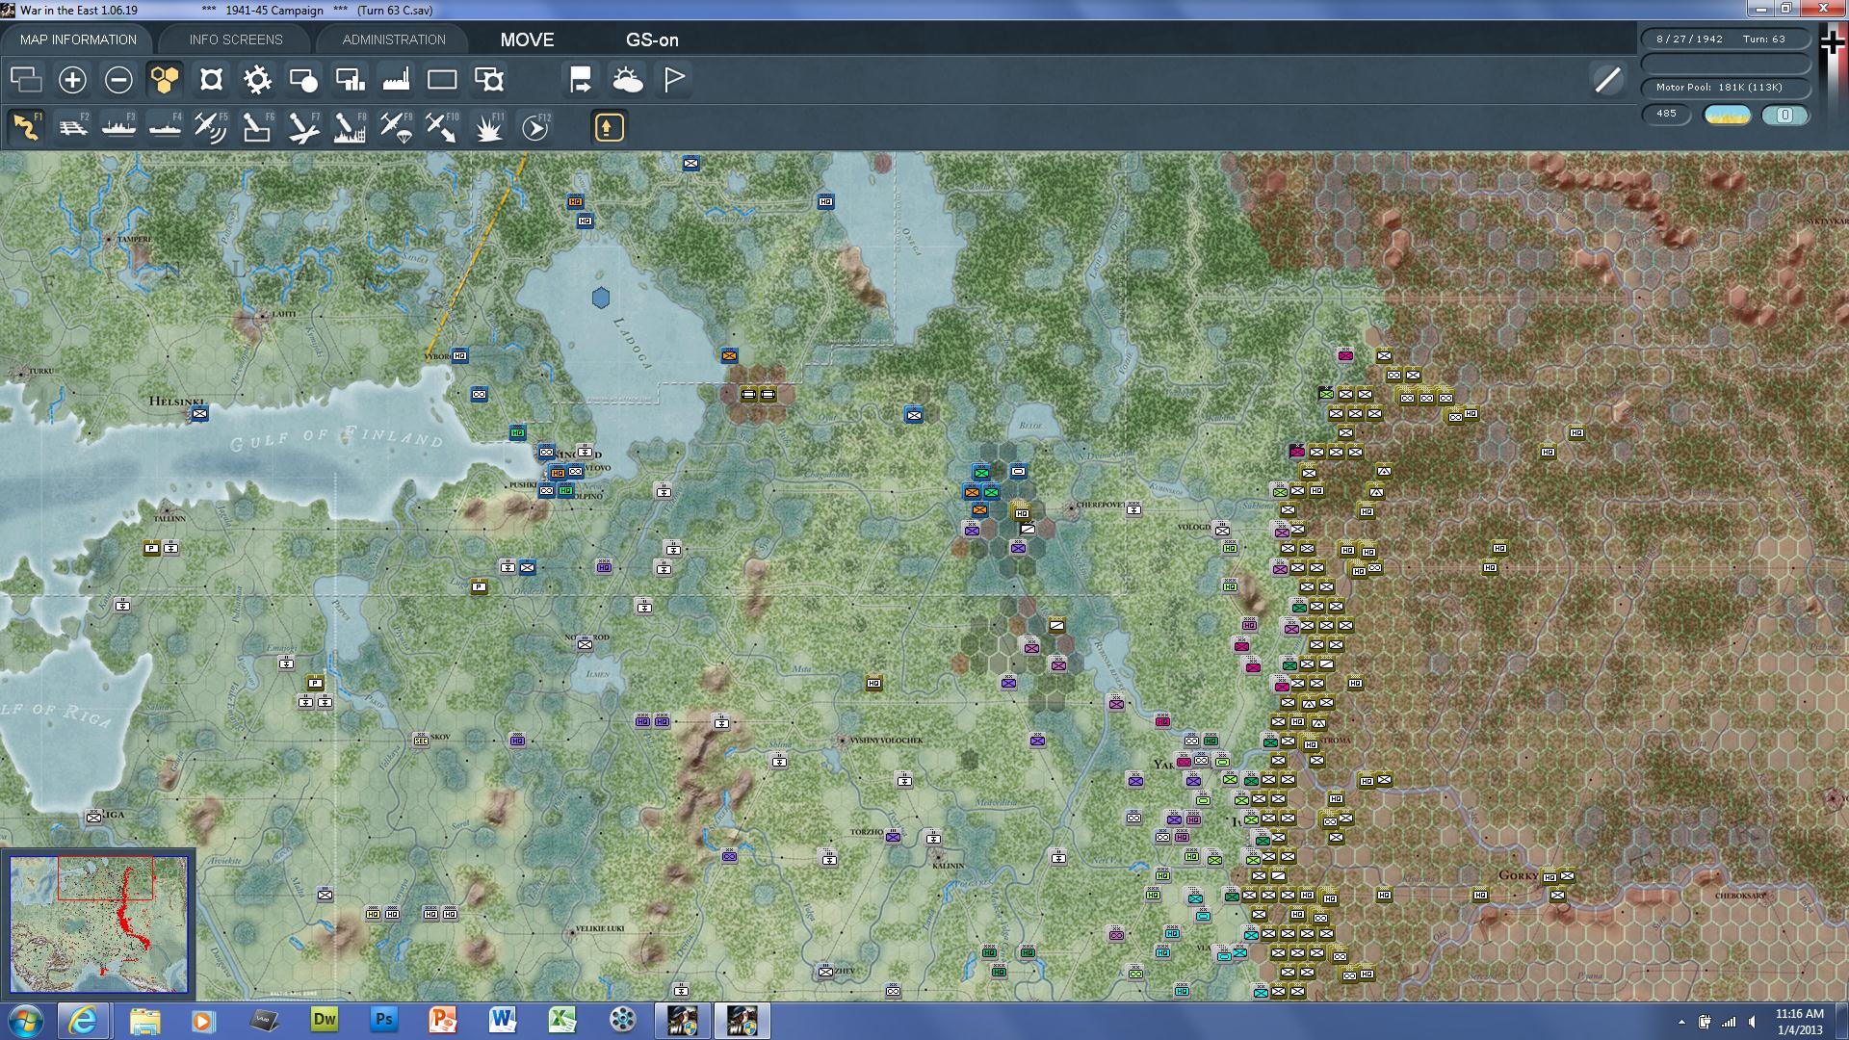Click the 485 value display
Screen dimensions: 1849x1040
coord(1667,115)
